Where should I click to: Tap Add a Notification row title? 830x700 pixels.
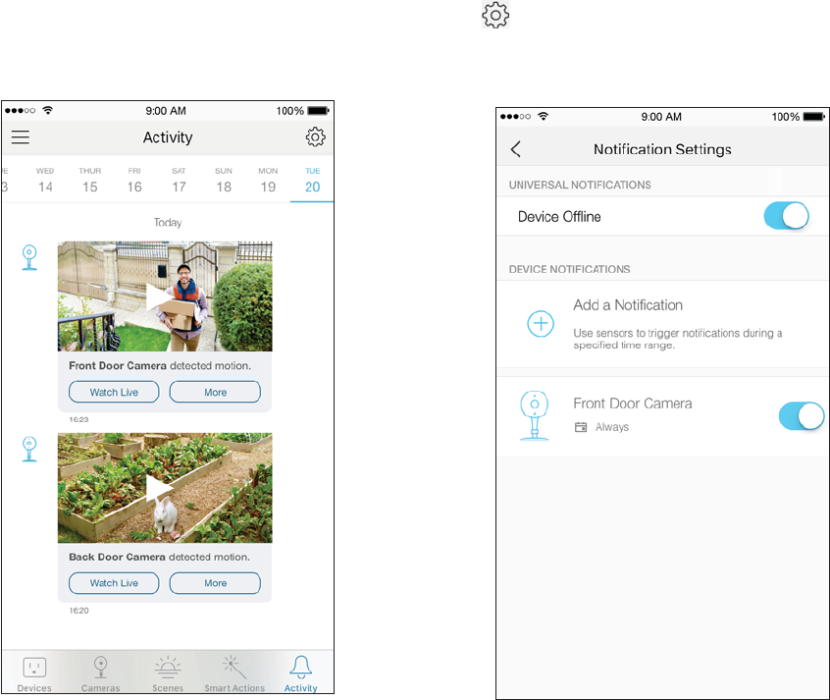coord(628,305)
